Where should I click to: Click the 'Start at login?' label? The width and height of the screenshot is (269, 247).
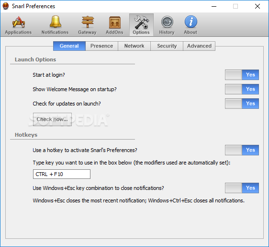49,75
